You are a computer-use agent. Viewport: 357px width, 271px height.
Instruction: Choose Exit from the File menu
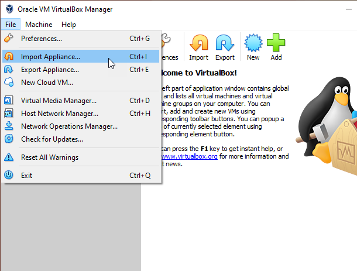point(81,176)
